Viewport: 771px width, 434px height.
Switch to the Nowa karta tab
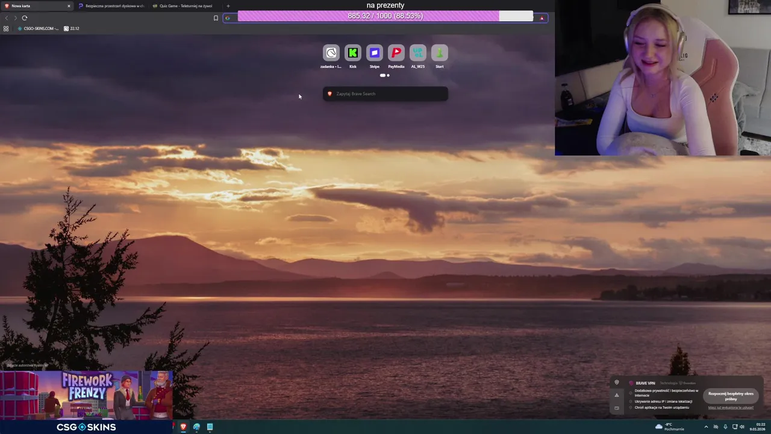[x=36, y=6]
